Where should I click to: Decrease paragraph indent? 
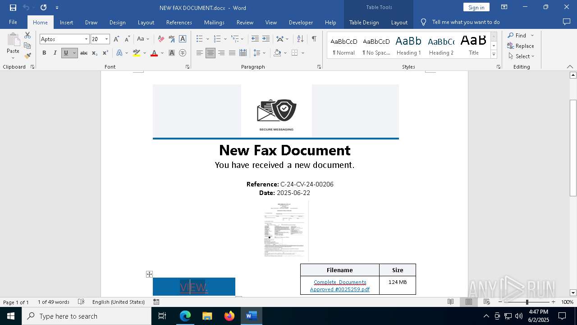coord(255,39)
